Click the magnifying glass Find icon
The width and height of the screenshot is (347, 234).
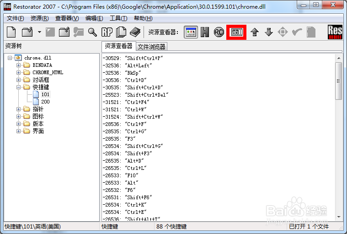click(x=92, y=32)
